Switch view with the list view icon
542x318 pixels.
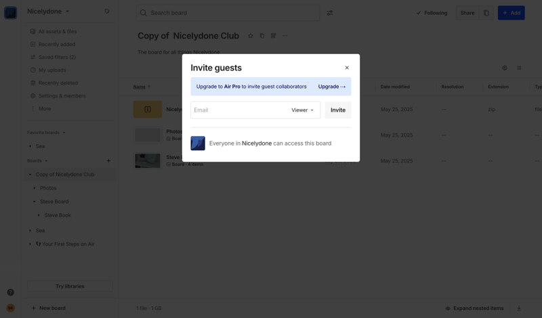click(519, 68)
